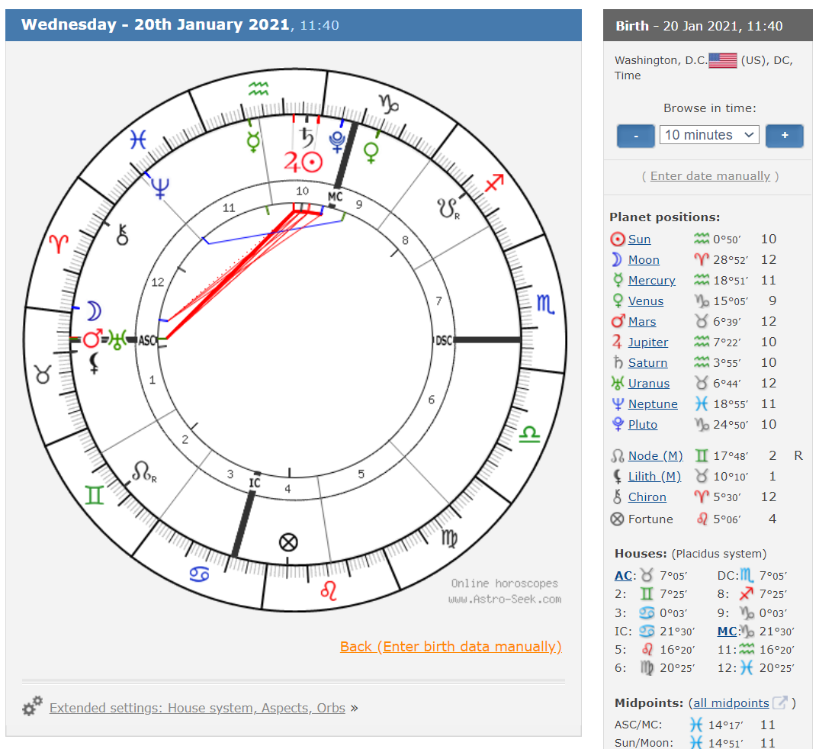Open the Neptune link in Planet positions
Screen dimensions: 819x749
pos(653,403)
